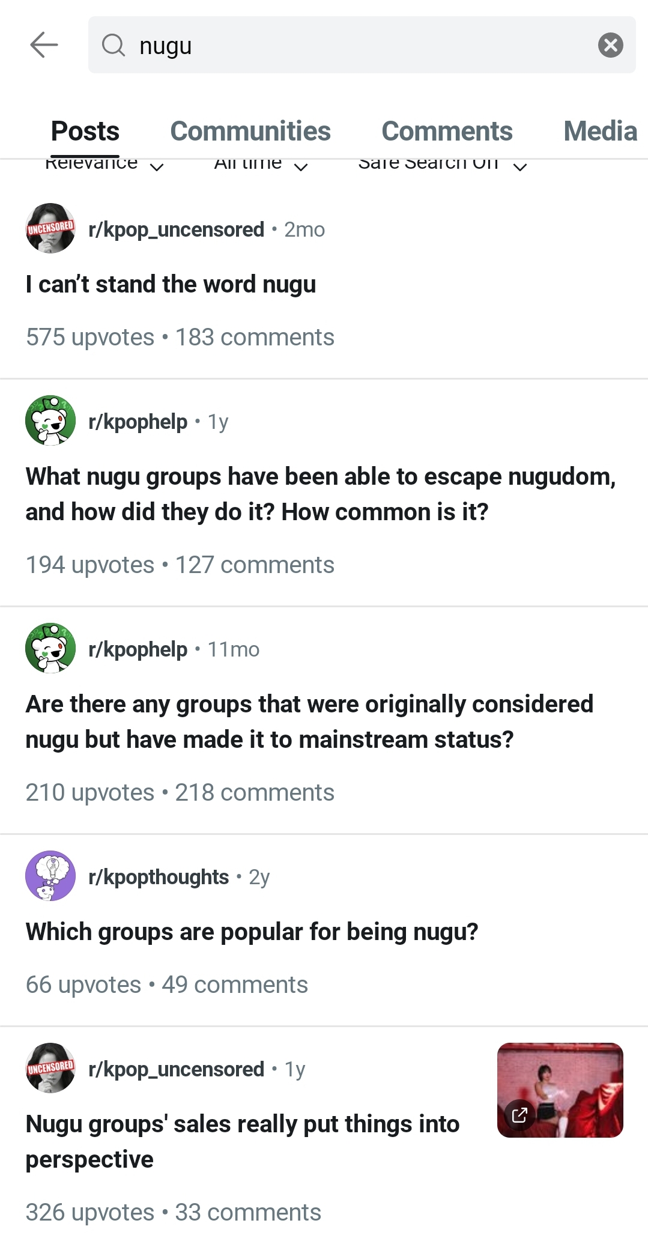Tap the back arrow icon
Image resolution: width=648 pixels, height=1250 pixels.
pos(44,45)
